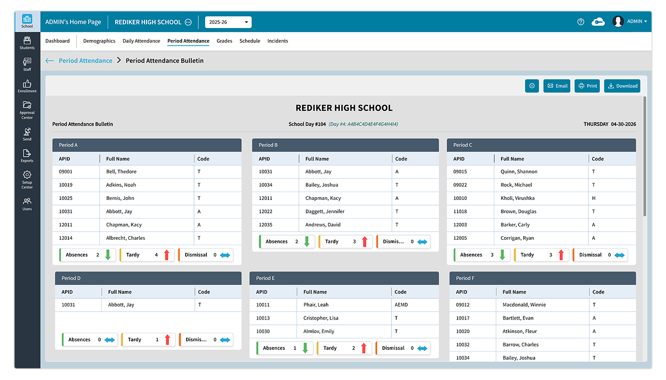Click the blue arrows in Period C Dismissal

coord(619,255)
